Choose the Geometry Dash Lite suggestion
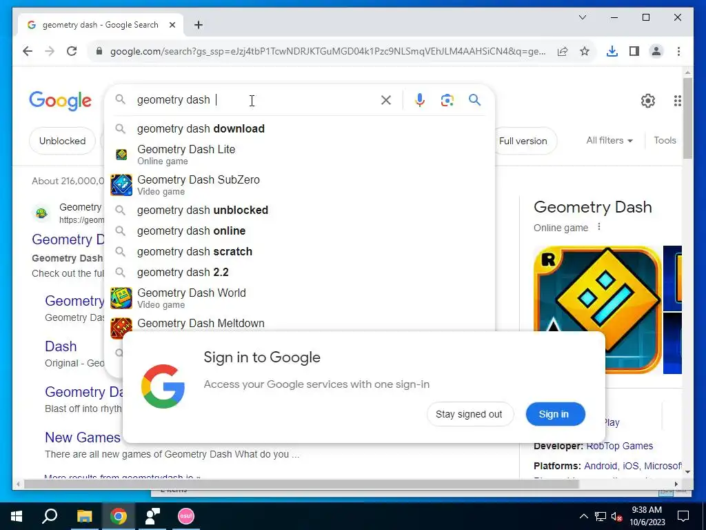706x530 pixels. pos(299,155)
